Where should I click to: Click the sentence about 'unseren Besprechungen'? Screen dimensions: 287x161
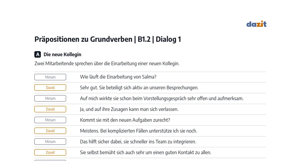139,88
